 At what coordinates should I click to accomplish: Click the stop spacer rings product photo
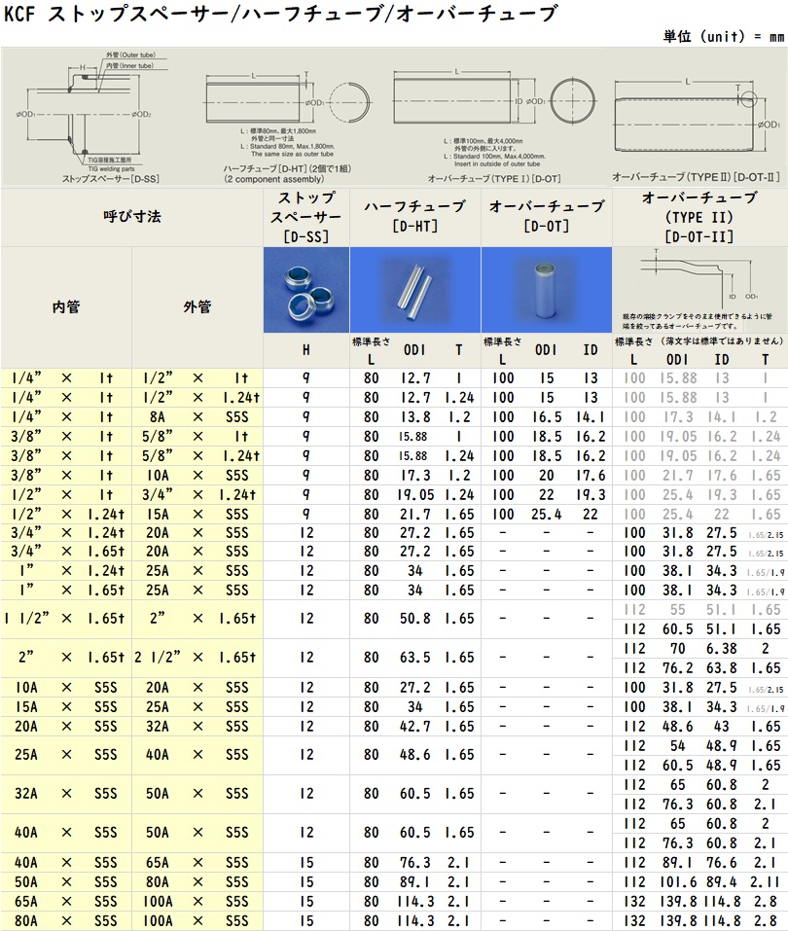pos(306,290)
